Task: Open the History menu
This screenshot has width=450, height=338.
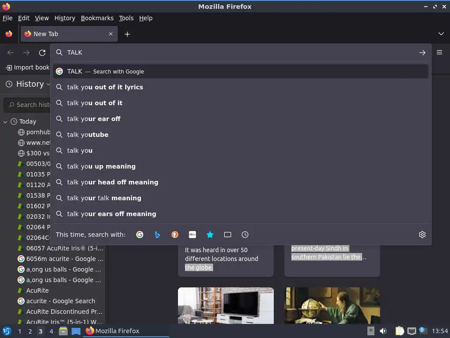Action: click(x=65, y=18)
